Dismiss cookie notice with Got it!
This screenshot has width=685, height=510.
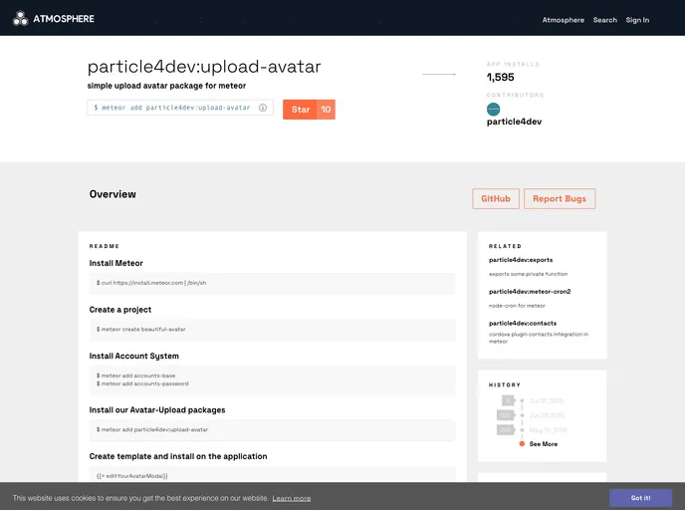[x=640, y=498]
